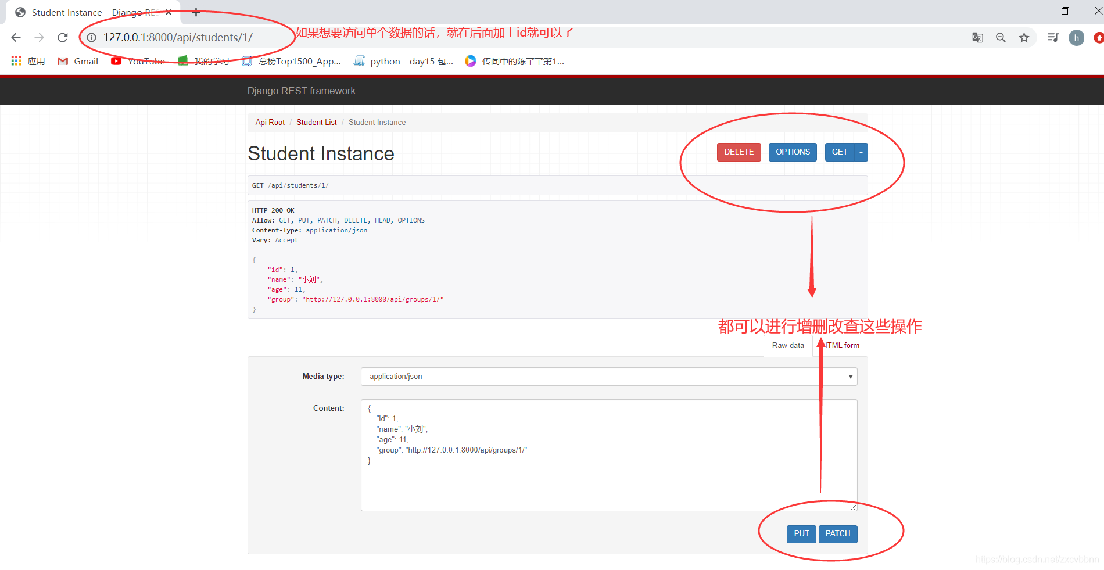The height and width of the screenshot is (570, 1104).
Task: Open the profile avatar 'h'
Action: [x=1076, y=38]
